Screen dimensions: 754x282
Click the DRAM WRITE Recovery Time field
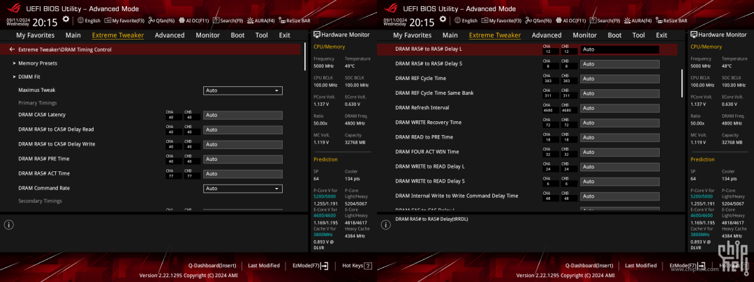[x=620, y=123]
